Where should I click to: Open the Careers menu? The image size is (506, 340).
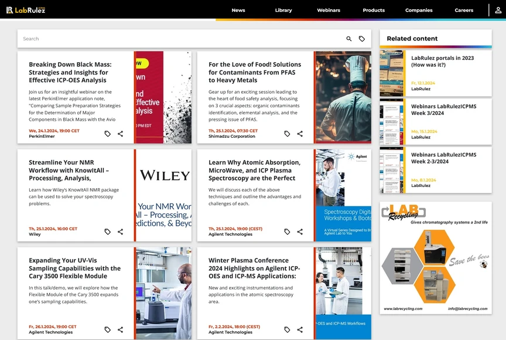pos(464,10)
